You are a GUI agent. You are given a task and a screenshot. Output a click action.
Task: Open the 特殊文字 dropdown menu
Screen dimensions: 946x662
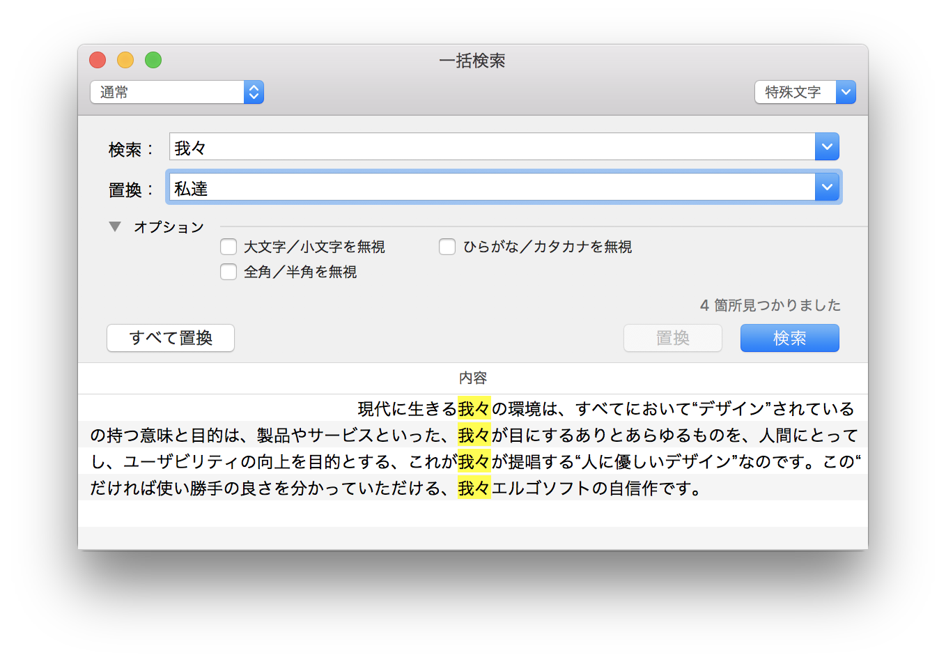coord(805,92)
